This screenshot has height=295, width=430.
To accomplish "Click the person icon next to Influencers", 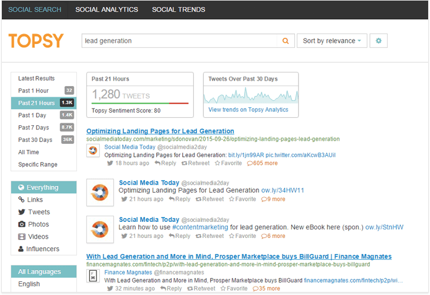I will click(21, 249).
